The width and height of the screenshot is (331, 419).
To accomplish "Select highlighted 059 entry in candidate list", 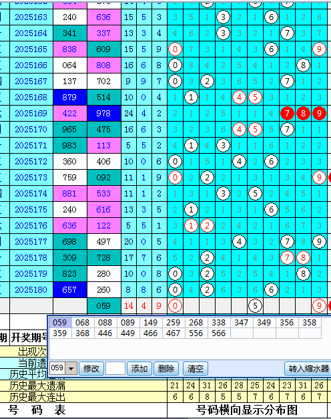I will coord(60,323).
